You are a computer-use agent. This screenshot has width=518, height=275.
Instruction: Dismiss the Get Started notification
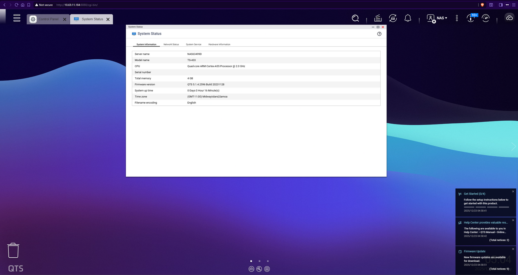pyautogui.click(x=513, y=192)
